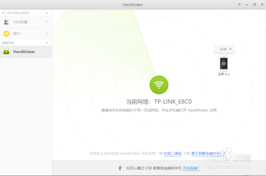Minimize the HandShaker window
Screen dimensions: 266x176
[247, 5]
